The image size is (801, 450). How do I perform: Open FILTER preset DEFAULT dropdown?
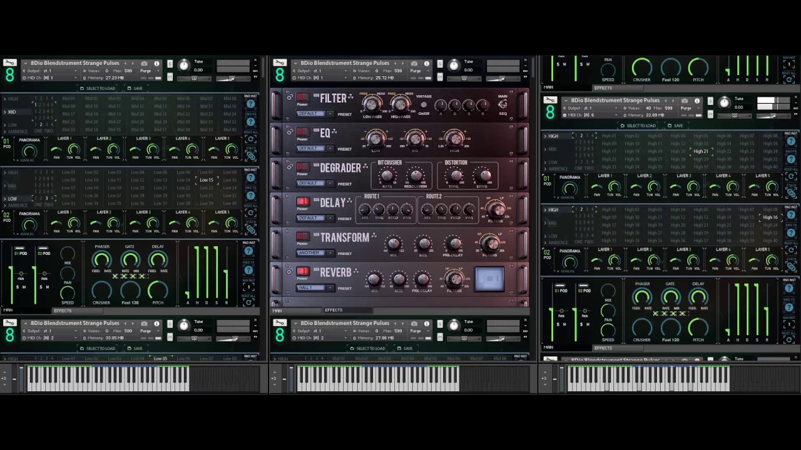coord(315,114)
